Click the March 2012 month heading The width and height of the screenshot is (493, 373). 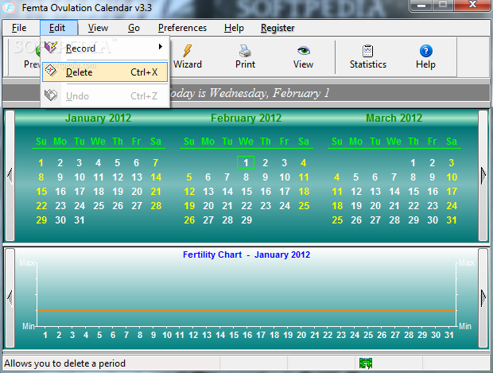394,118
